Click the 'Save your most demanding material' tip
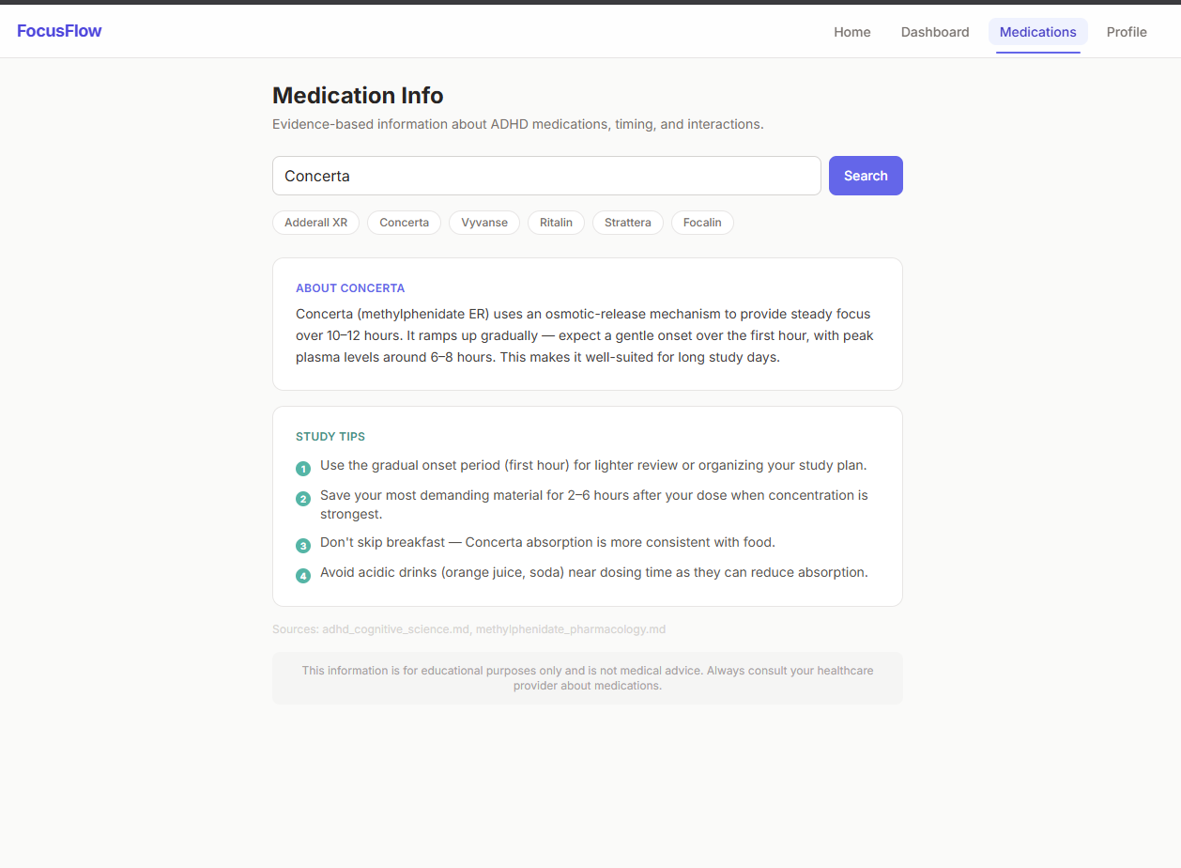1181x868 pixels. click(594, 504)
